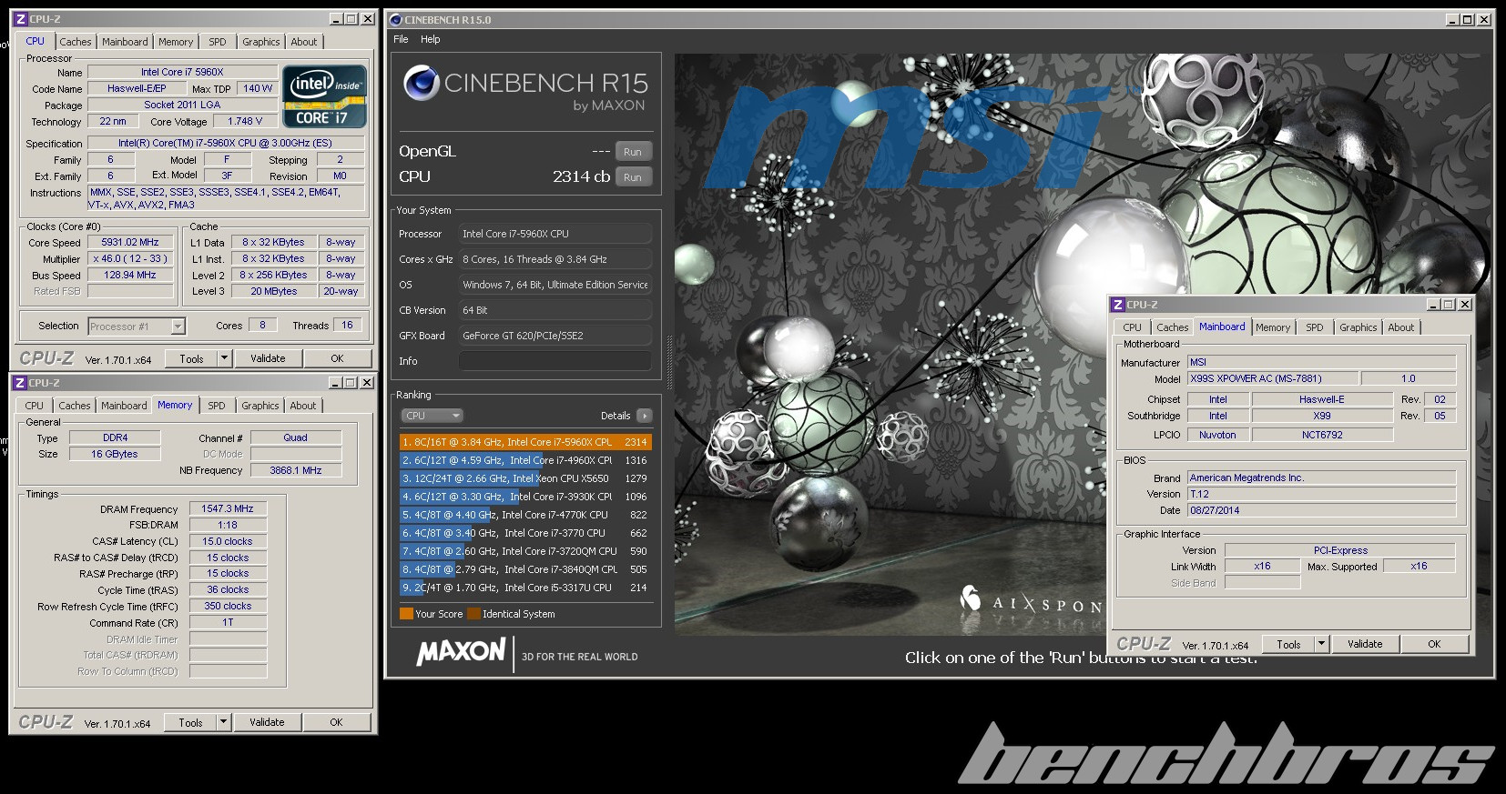Click the Cinebench title bar app icon

(395, 19)
